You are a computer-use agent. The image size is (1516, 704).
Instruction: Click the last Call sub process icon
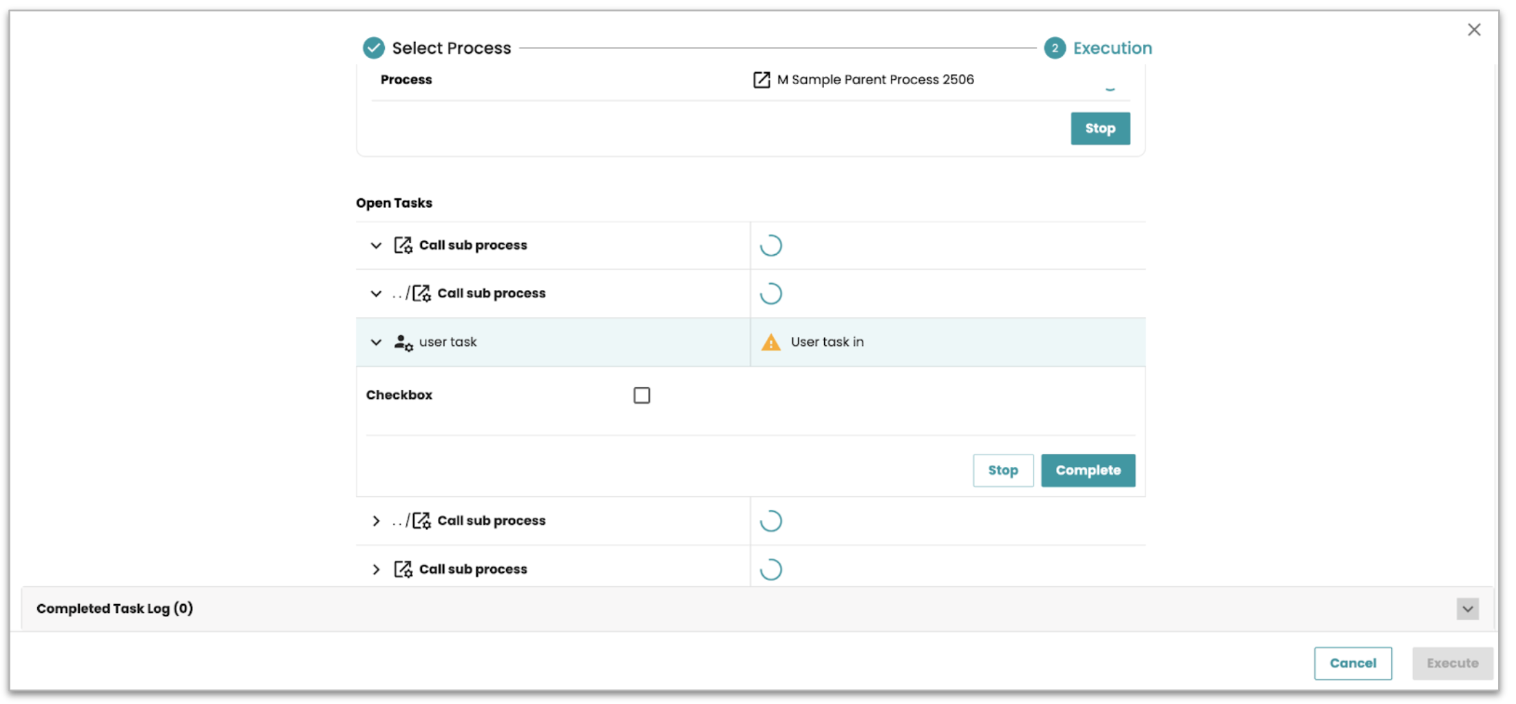(403, 570)
